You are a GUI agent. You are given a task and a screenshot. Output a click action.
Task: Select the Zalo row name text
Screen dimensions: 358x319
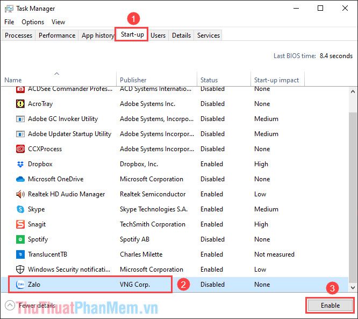tap(34, 285)
